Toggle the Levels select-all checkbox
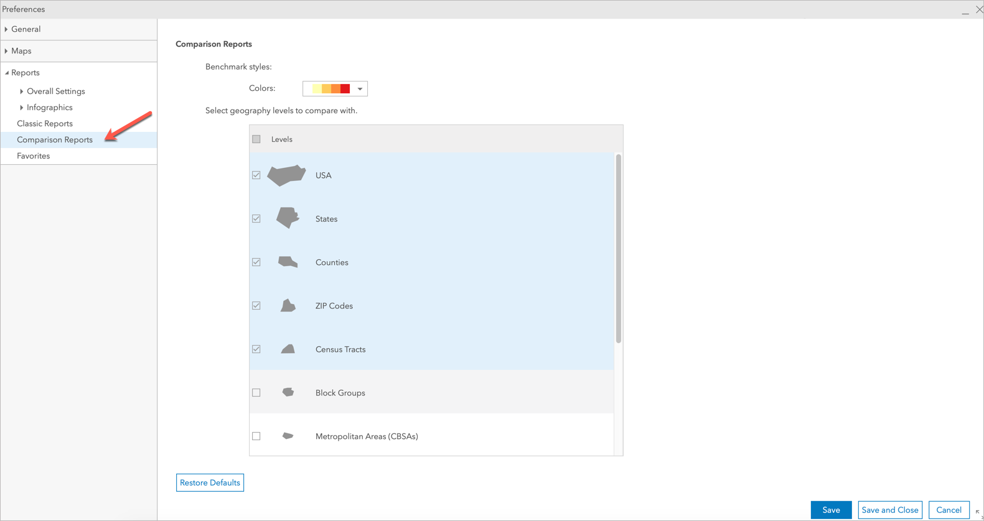984x521 pixels. click(256, 139)
